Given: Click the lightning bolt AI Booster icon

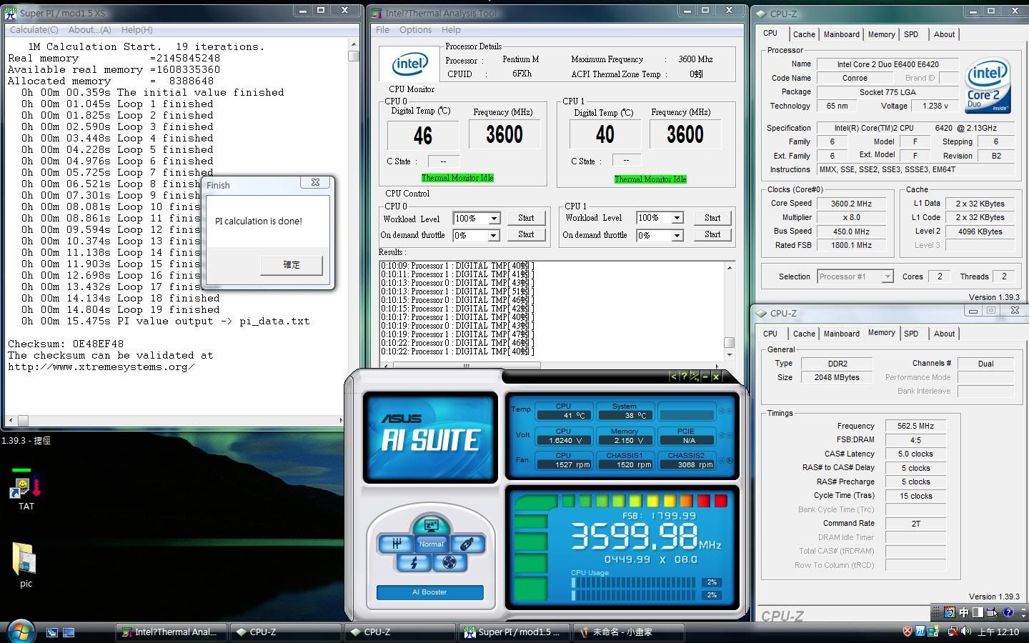Looking at the screenshot, I should (414, 563).
